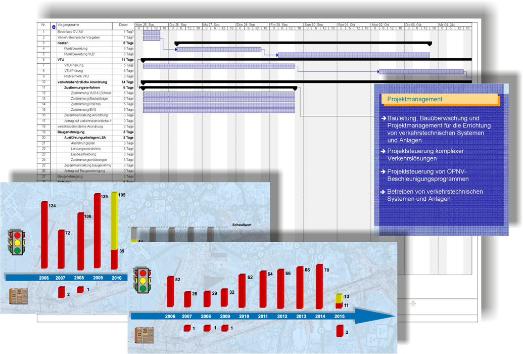This screenshot has width=523, height=354.
Task: Click the arrow bullet beside Bauleitung text
Action: pyautogui.click(x=383, y=118)
